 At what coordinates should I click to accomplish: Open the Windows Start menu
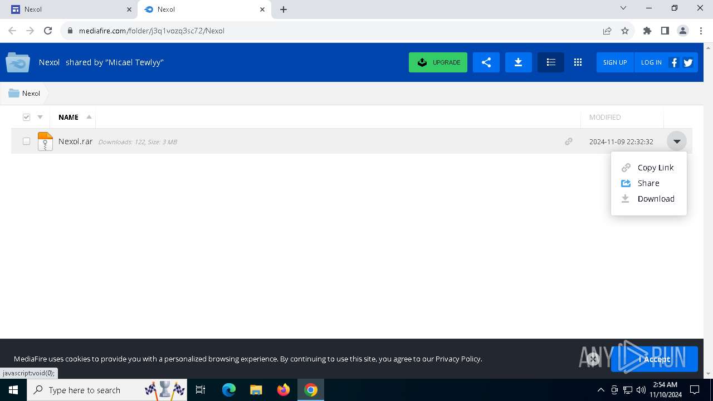click(x=13, y=390)
